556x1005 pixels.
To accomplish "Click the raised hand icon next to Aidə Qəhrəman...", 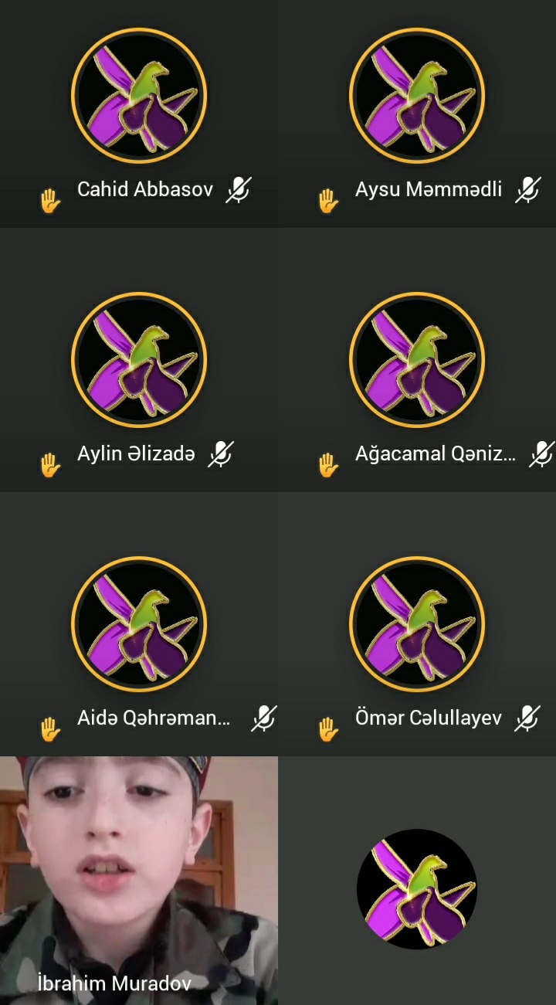I will click(x=50, y=729).
